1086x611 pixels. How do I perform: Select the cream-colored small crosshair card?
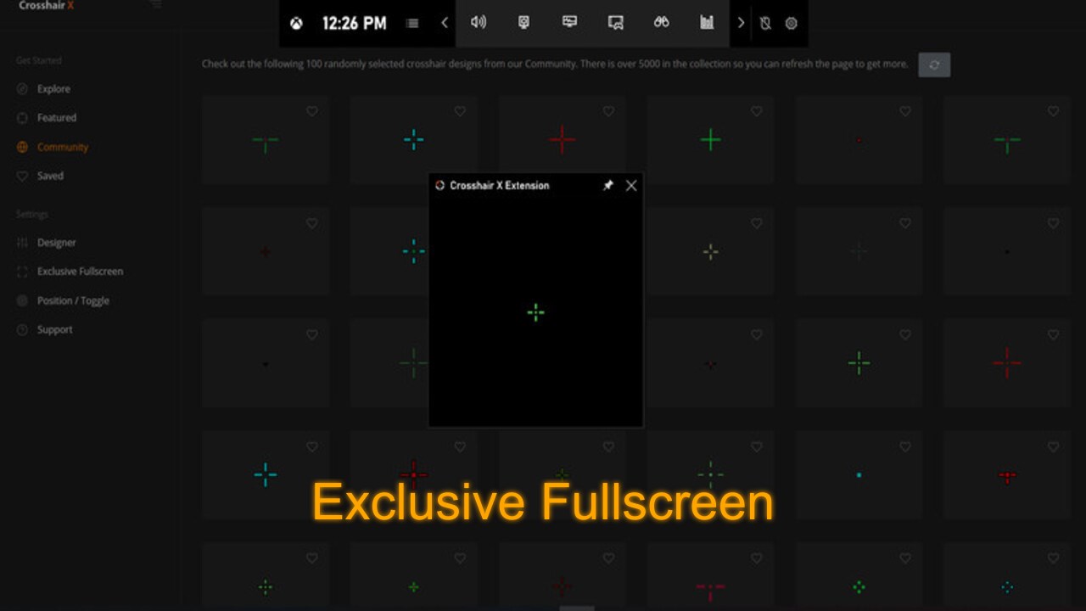(x=710, y=251)
